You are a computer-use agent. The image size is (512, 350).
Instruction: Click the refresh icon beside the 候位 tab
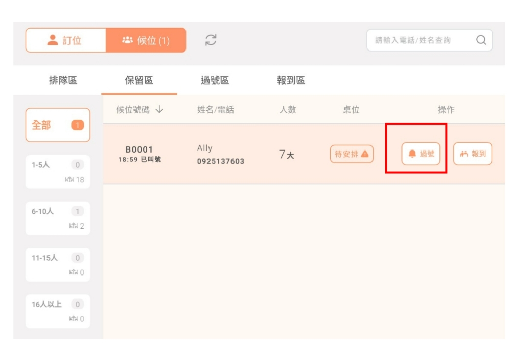tap(211, 40)
